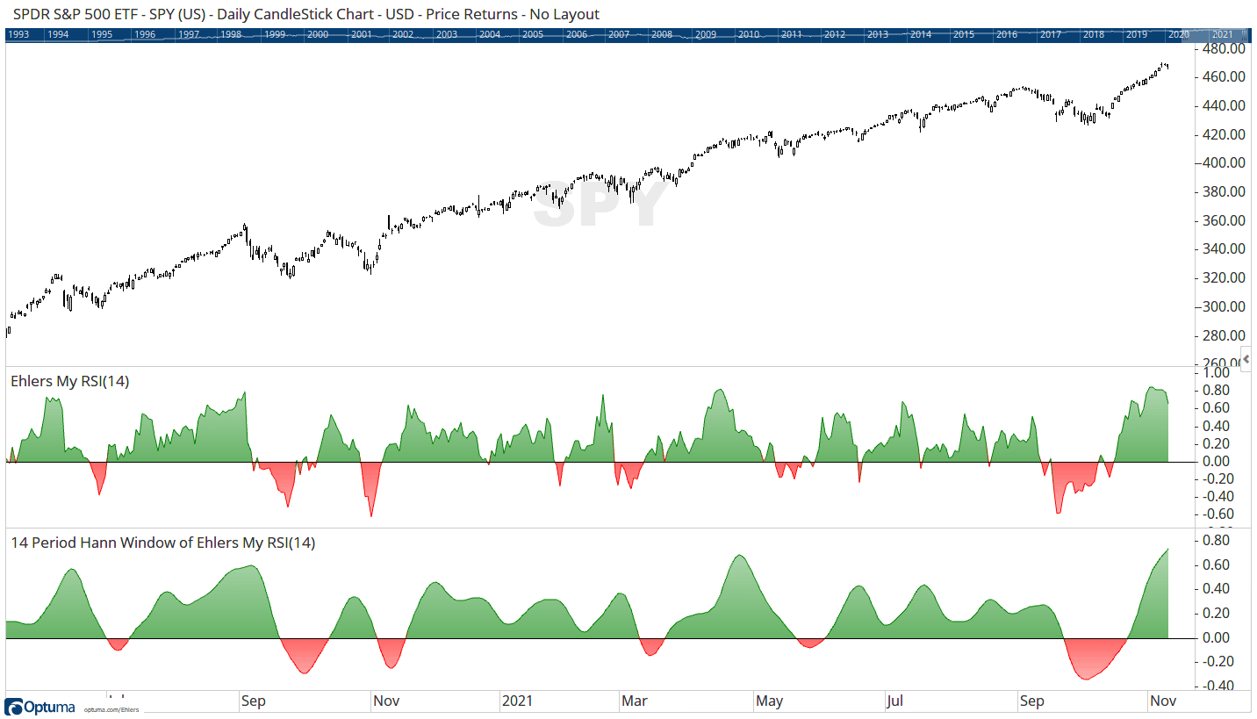This screenshot has width=1257, height=719.
Task: Click the Optuma logo icon
Action: 13,707
